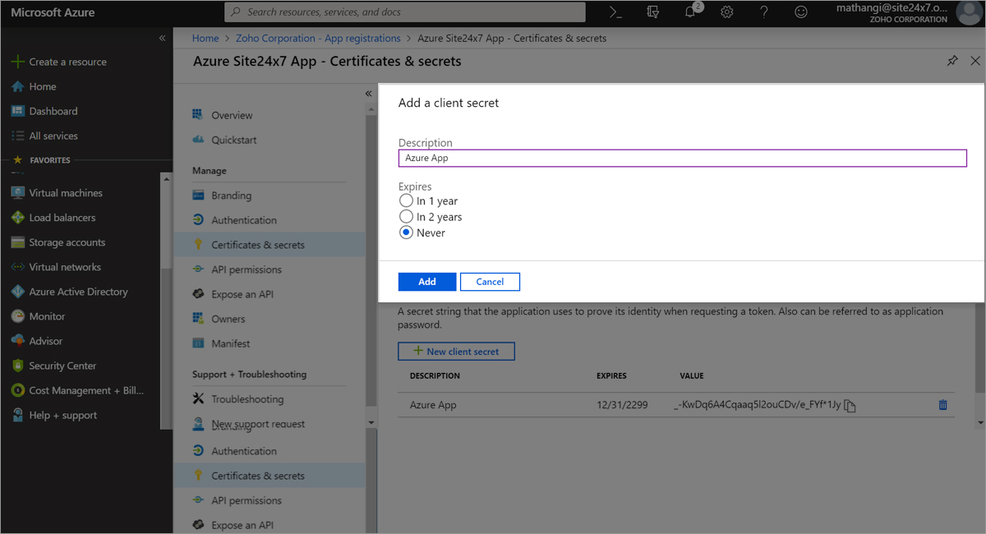
Task: Send feedback via the smiley icon
Action: (801, 12)
